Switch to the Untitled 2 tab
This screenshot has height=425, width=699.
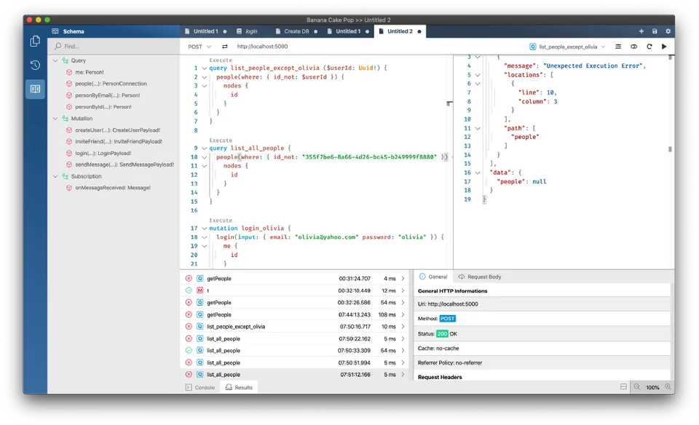(x=400, y=31)
